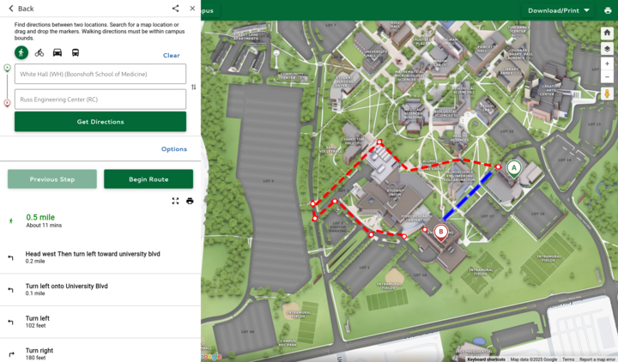The height and width of the screenshot is (362, 618).
Task: Zoom map to fit the full route
Action: point(175,201)
